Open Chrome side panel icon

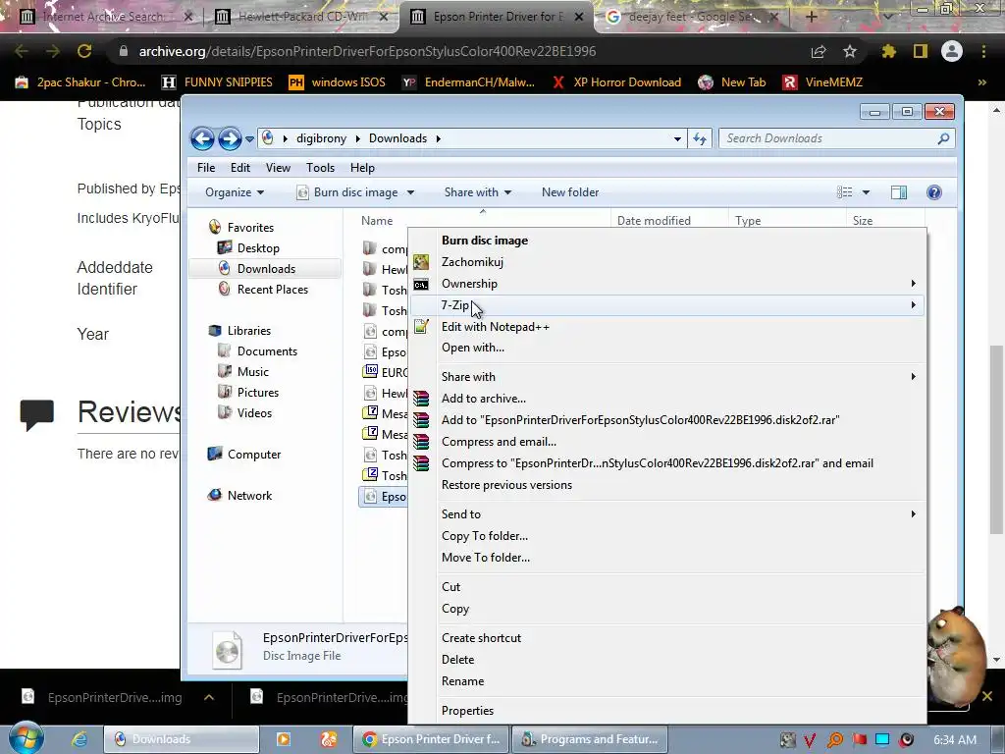click(921, 51)
